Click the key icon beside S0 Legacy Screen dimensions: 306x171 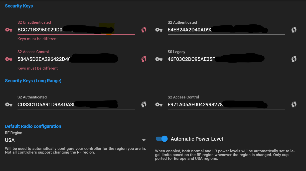159,59
